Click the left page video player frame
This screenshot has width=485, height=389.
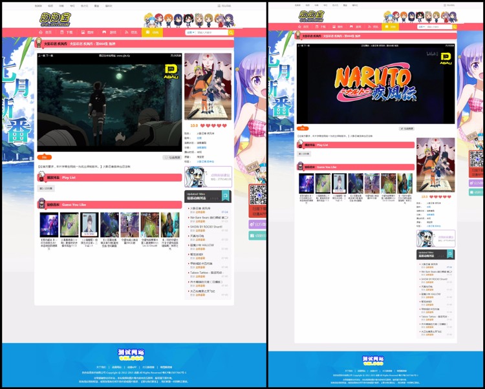coord(109,102)
